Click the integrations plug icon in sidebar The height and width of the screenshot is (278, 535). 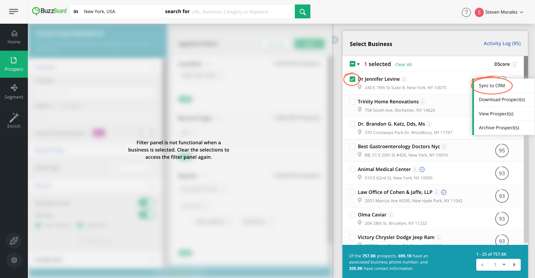[x=14, y=241]
